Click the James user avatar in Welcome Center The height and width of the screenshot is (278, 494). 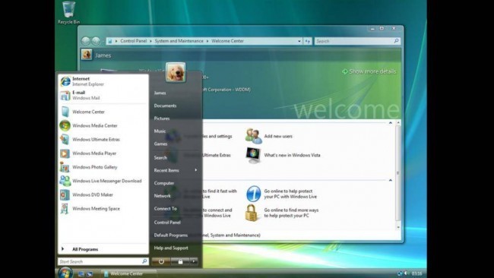[87, 55]
